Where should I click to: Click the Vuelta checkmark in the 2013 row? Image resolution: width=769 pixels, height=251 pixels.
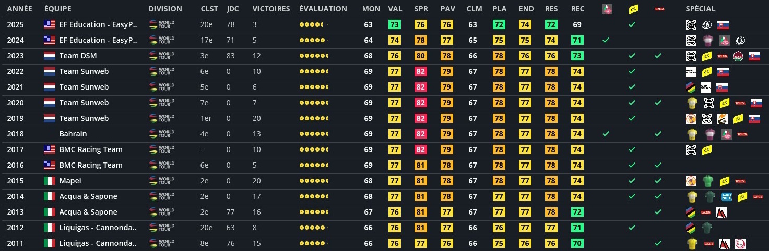658,212
